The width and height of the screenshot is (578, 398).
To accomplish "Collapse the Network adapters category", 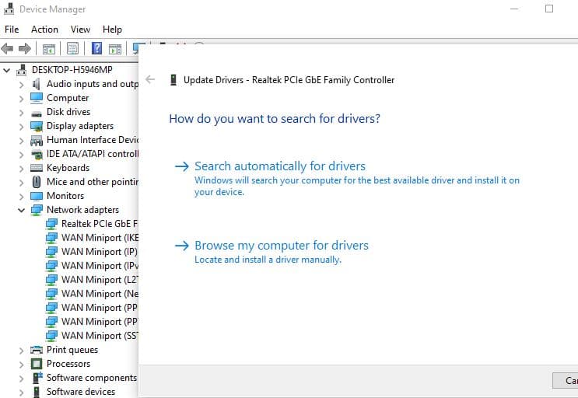I will [21, 210].
